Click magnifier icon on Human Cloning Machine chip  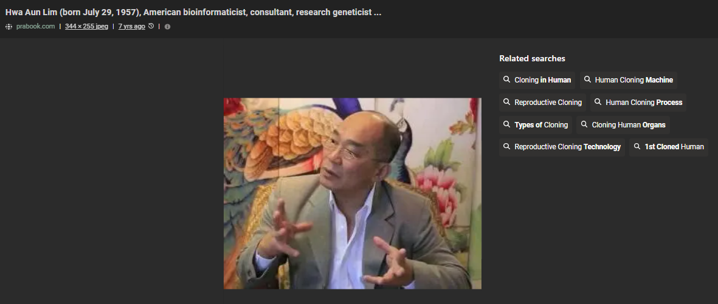tap(587, 79)
